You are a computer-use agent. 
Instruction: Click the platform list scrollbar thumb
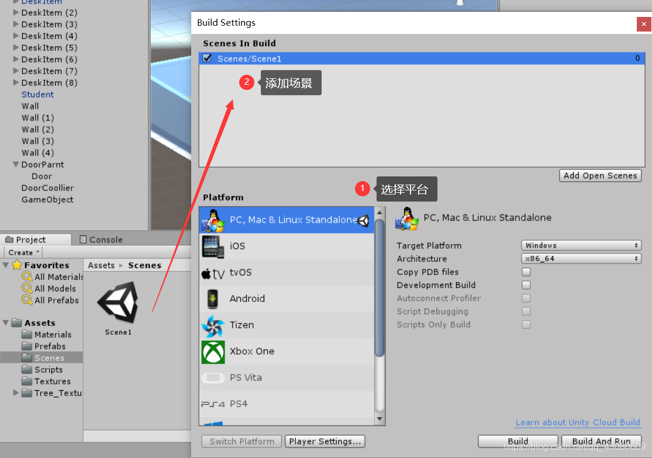pos(380,288)
